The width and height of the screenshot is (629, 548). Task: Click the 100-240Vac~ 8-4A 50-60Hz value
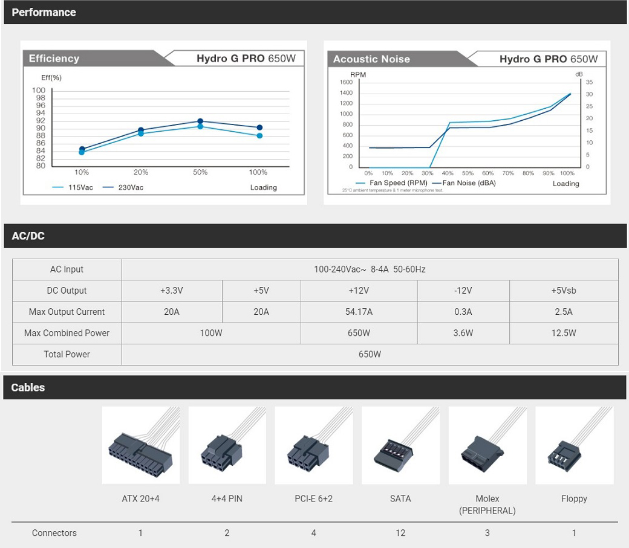pyautogui.click(x=370, y=269)
